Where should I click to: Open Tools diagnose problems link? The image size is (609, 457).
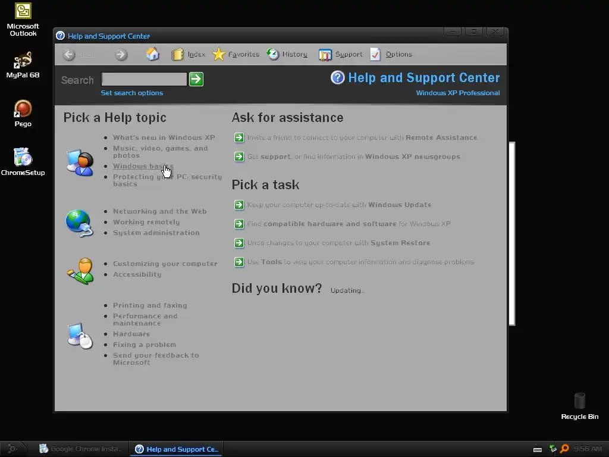[x=361, y=262]
